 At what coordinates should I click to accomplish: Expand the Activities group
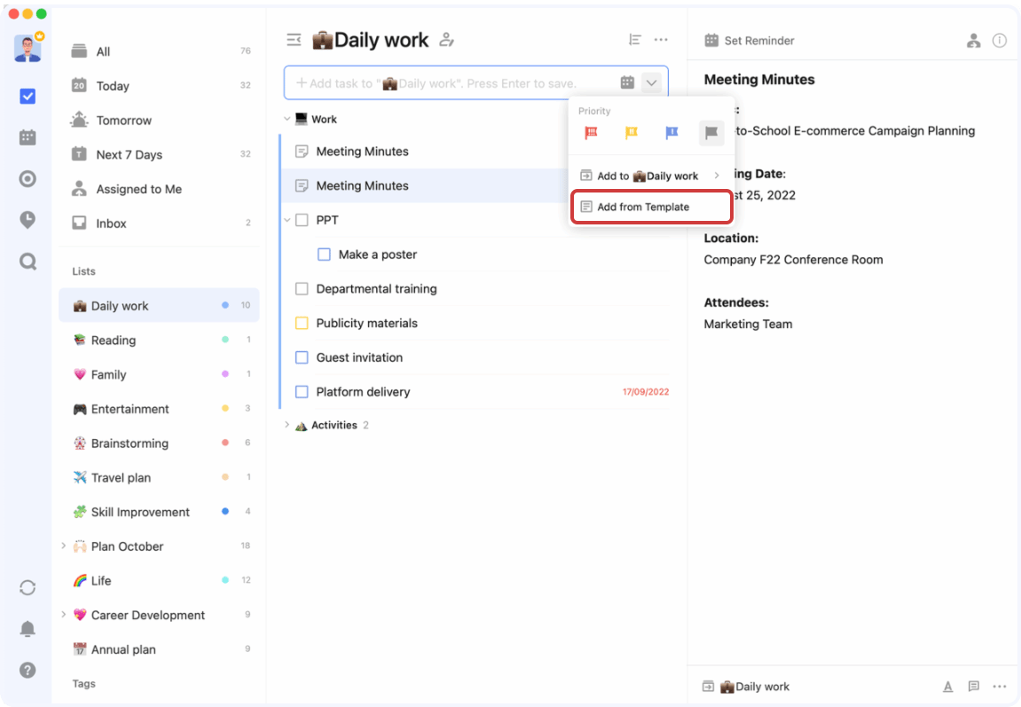(287, 425)
